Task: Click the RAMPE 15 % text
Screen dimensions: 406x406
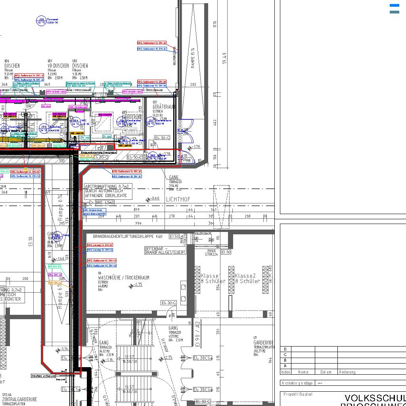Action: tap(193, 58)
